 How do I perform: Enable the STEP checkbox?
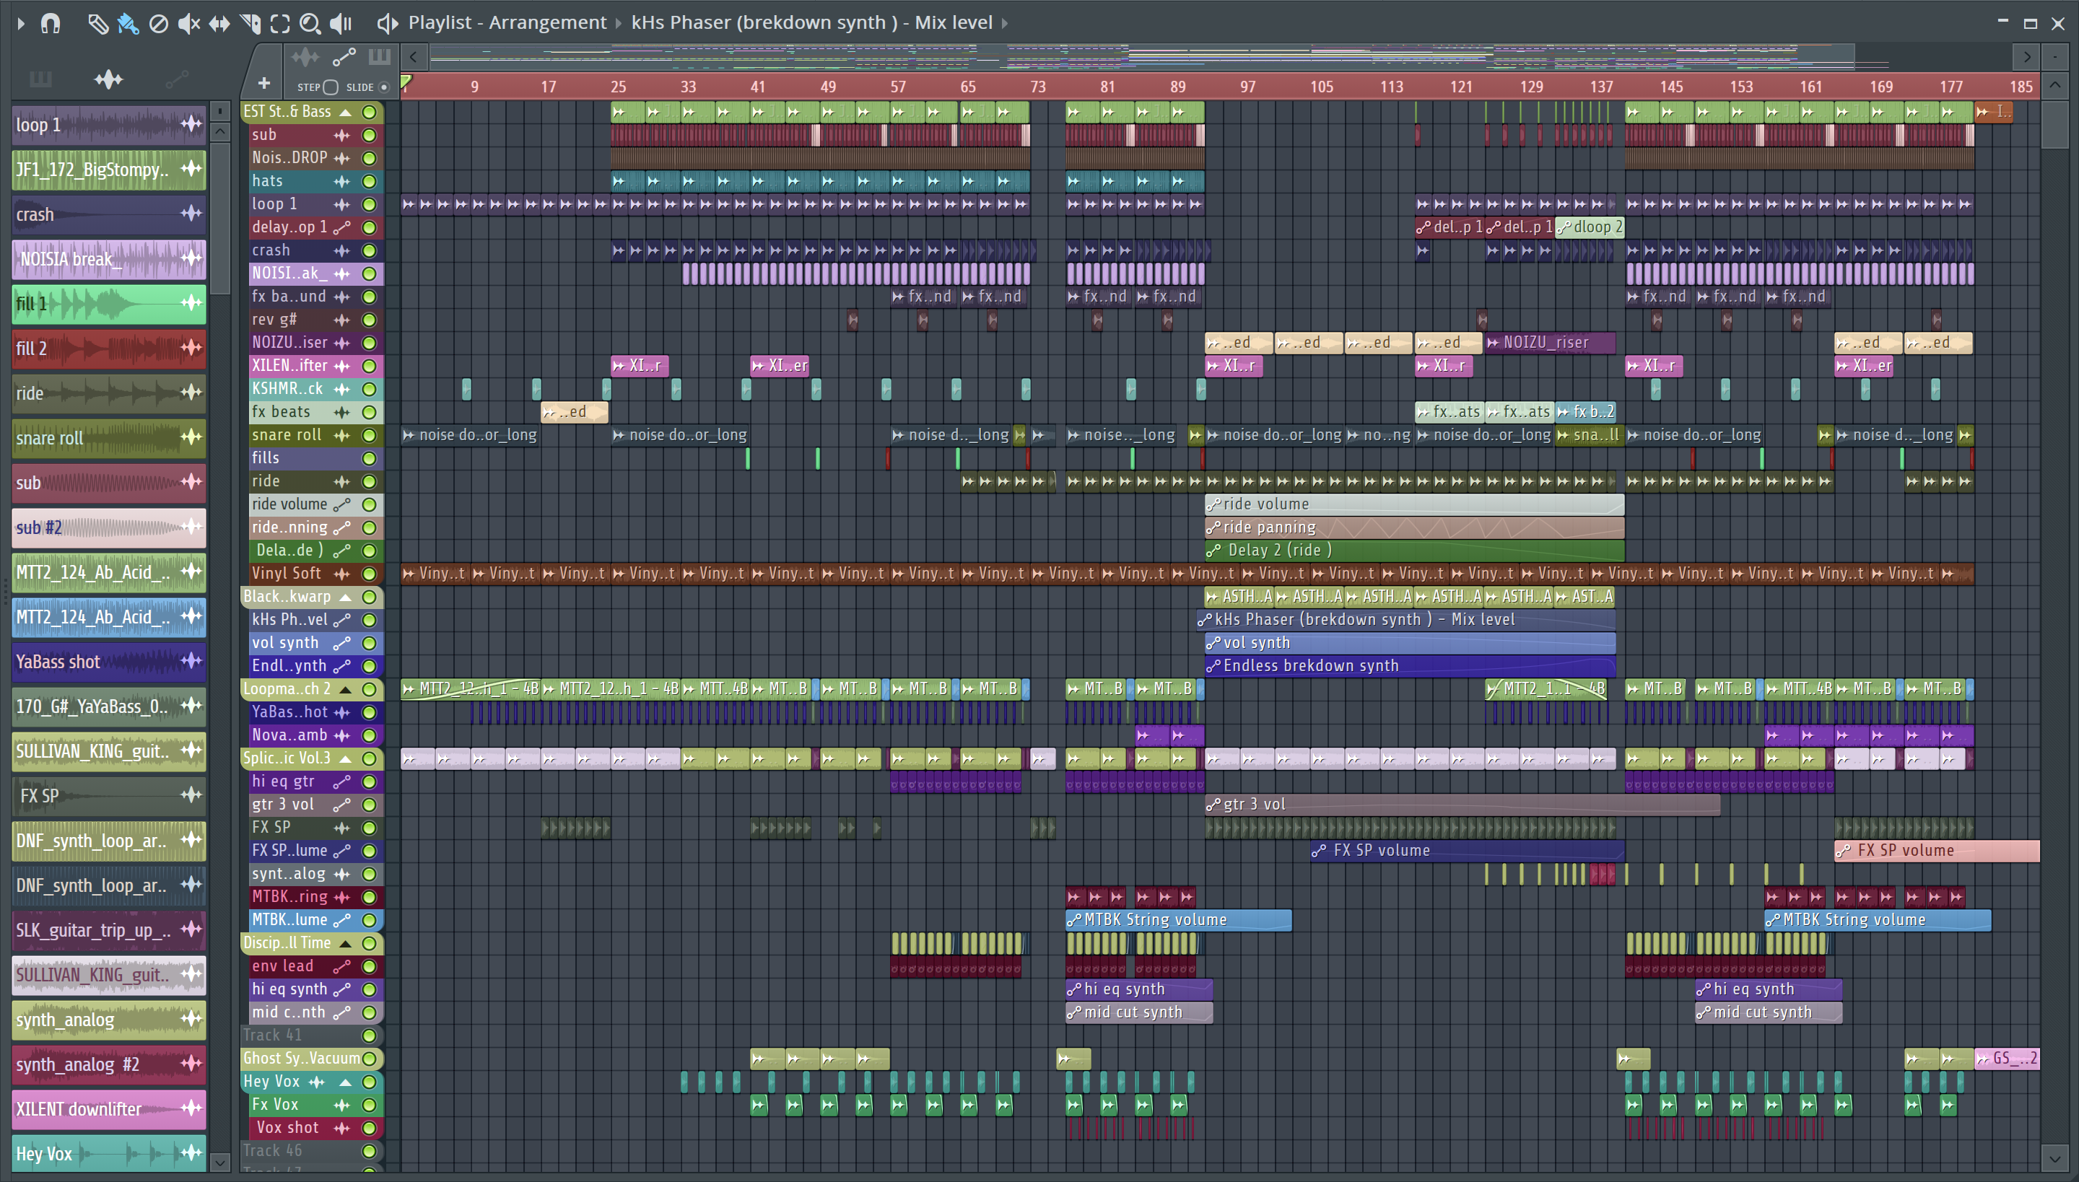331,87
